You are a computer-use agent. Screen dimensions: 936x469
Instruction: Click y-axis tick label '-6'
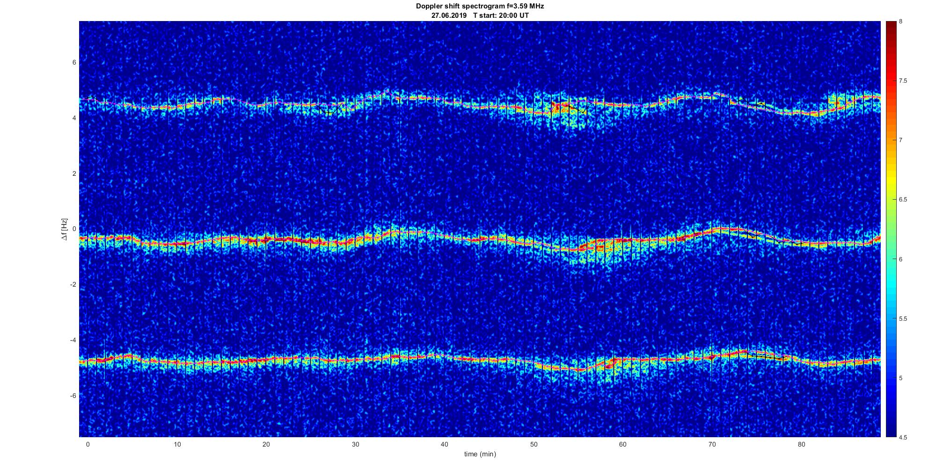73,396
